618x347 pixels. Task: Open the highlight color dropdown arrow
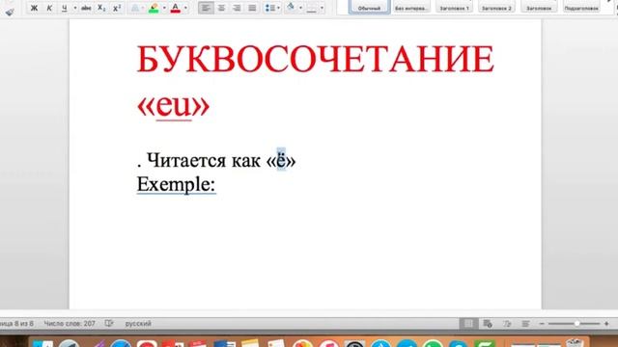coord(164,8)
